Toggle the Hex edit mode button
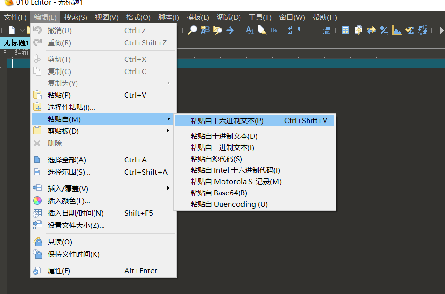Screen dimensions: 445x294 pos(275,30)
